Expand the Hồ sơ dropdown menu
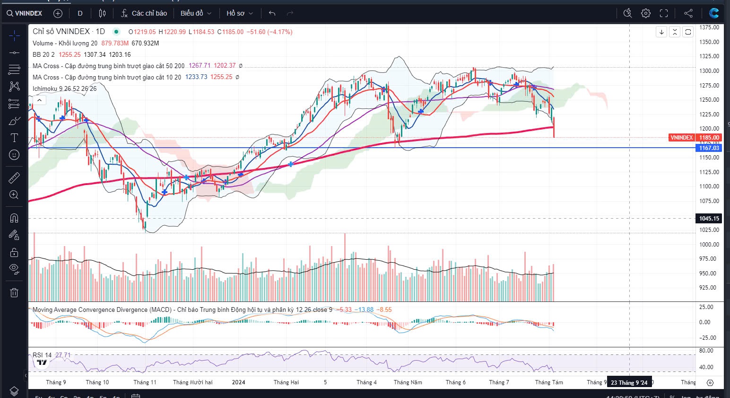This screenshot has width=730, height=398. tap(240, 13)
